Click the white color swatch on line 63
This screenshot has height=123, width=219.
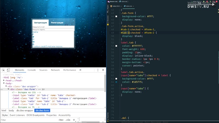coord(116,79)
